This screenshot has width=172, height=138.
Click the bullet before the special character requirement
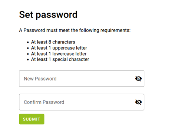click(x=28, y=60)
